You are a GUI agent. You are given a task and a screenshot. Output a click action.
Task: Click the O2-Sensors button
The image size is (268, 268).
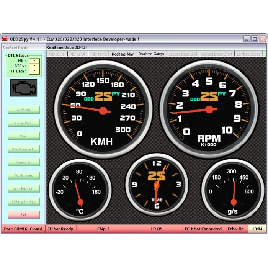click(x=24, y=176)
